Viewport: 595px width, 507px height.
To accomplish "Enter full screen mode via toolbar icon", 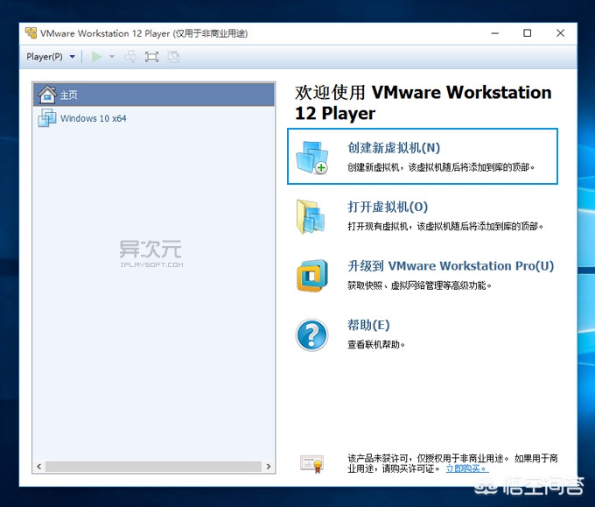I will 151,57.
